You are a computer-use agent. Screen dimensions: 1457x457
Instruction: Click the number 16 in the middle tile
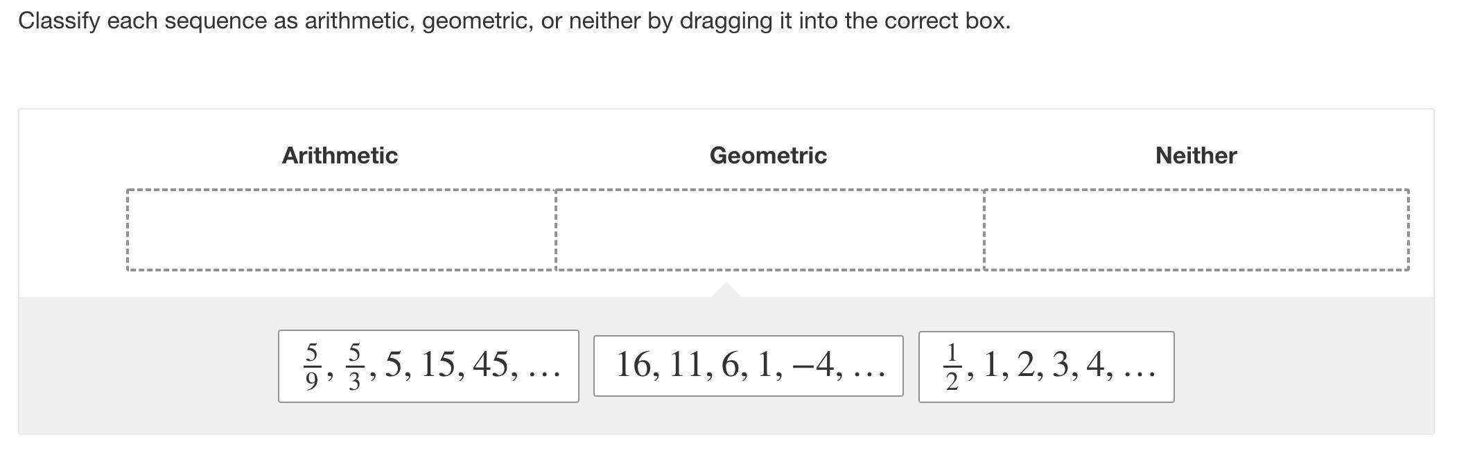pos(634,364)
